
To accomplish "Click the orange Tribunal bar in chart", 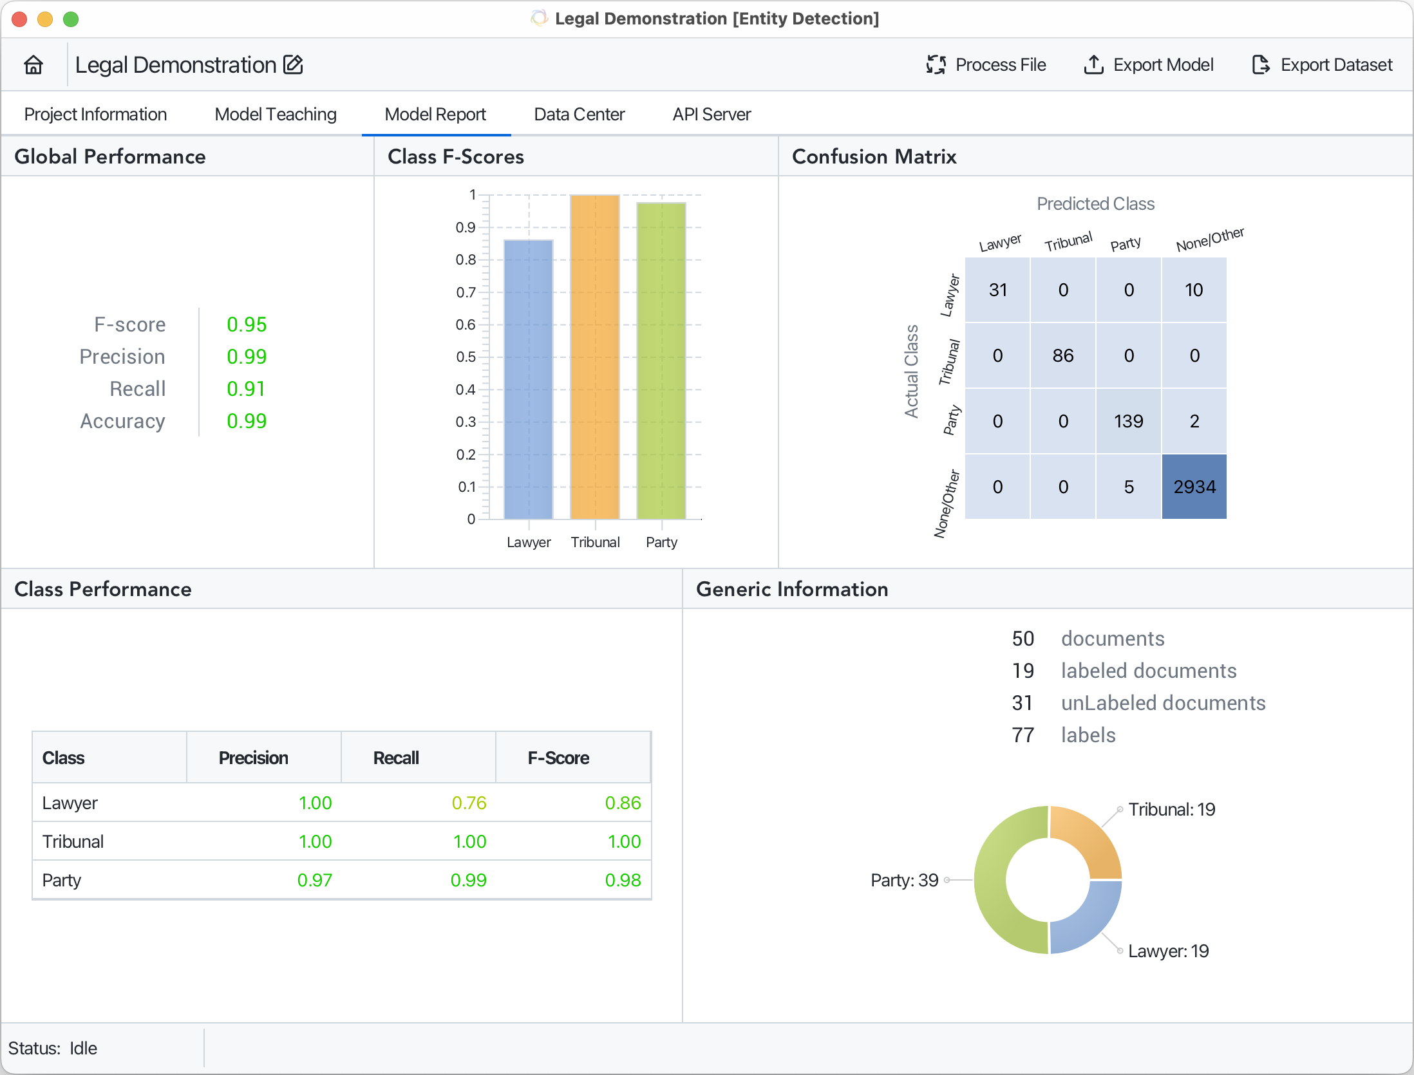I will pos(595,357).
